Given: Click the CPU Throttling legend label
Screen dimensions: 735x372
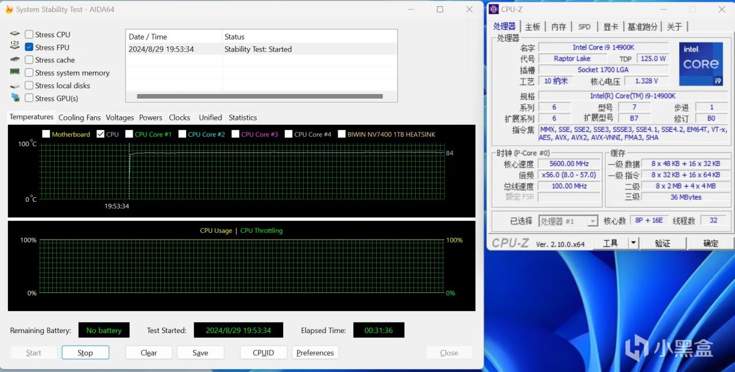Looking at the screenshot, I should (261, 230).
